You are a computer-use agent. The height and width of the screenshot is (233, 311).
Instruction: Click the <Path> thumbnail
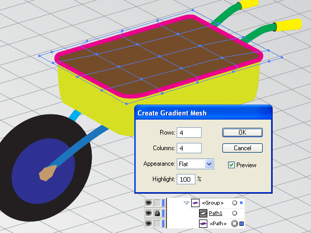tap(203, 224)
